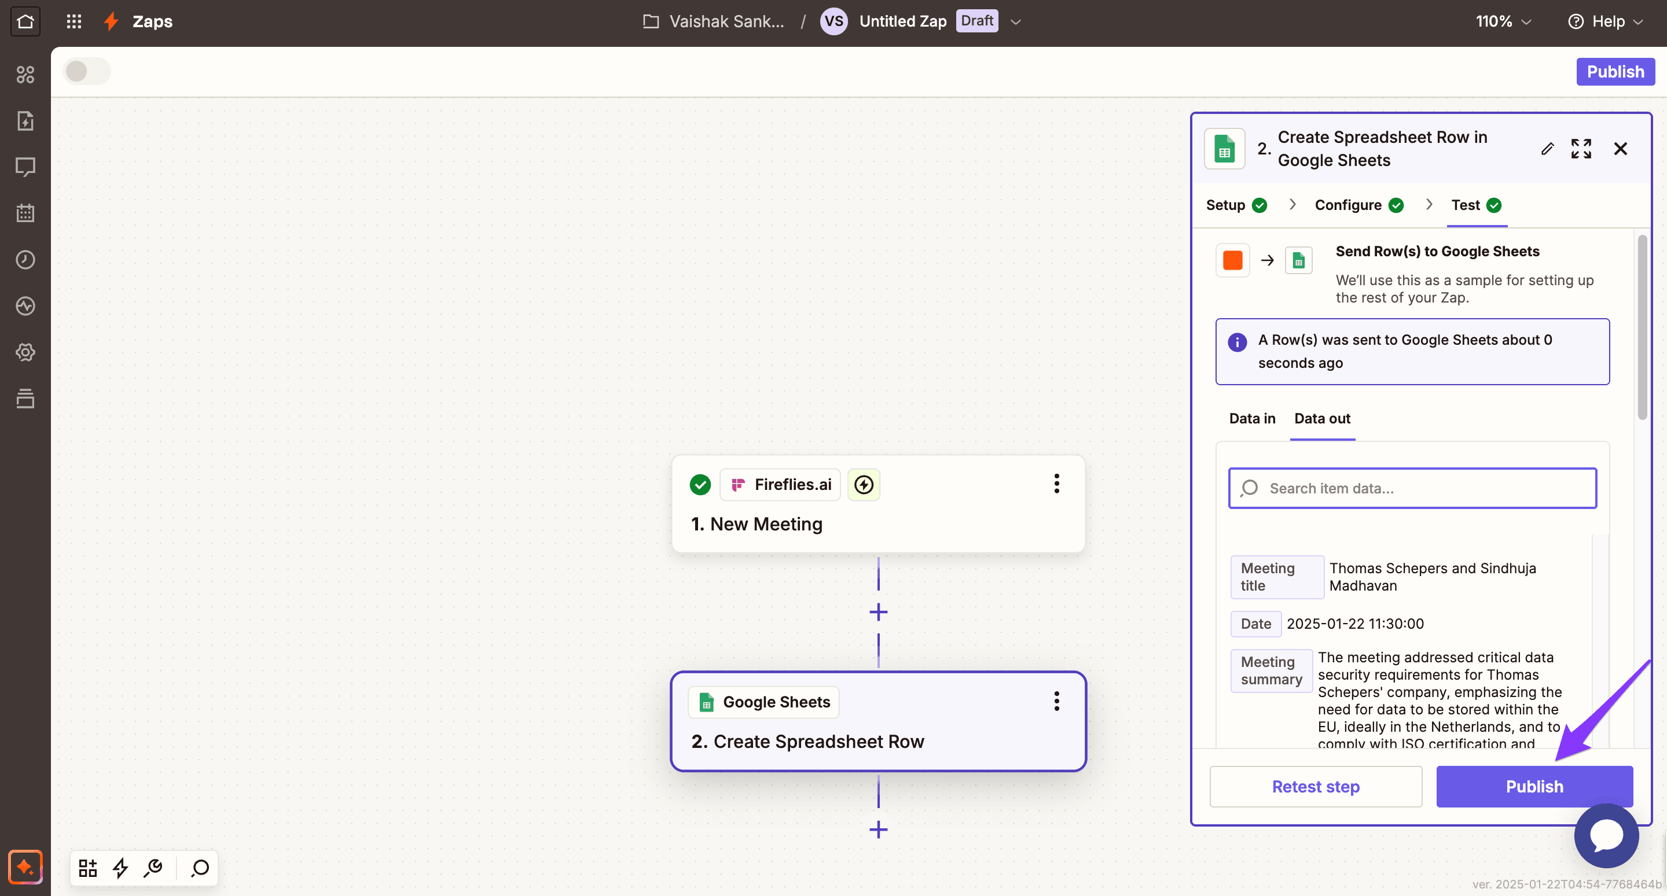Open the apps grid launcher
This screenshot has height=896, width=1667.
(x=74, y=21)
